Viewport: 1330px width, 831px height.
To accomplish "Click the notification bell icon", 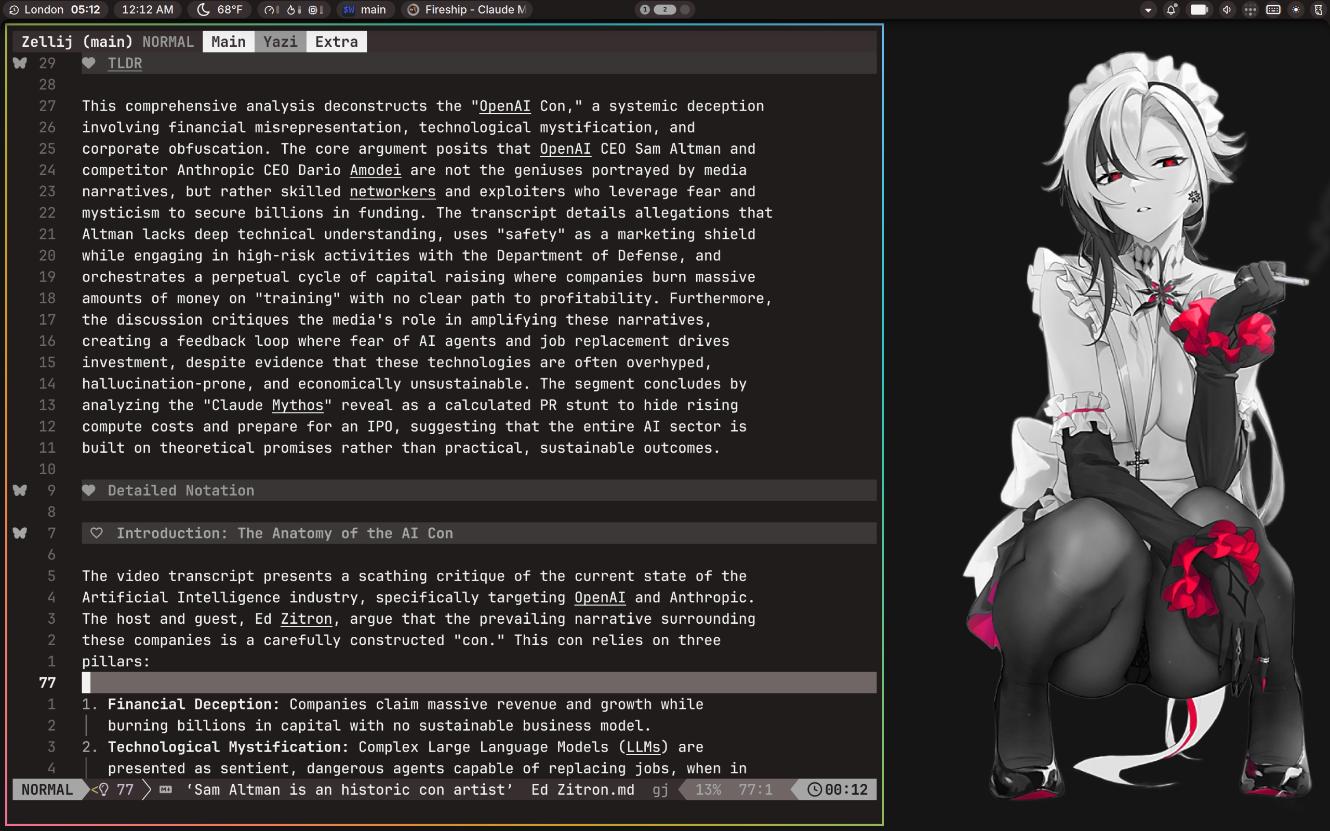I will (1171, 9).
